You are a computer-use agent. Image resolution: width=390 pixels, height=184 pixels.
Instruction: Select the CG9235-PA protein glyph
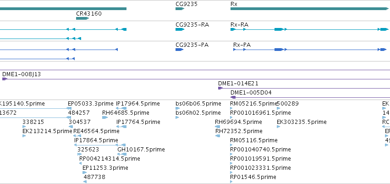click(179, 50)
